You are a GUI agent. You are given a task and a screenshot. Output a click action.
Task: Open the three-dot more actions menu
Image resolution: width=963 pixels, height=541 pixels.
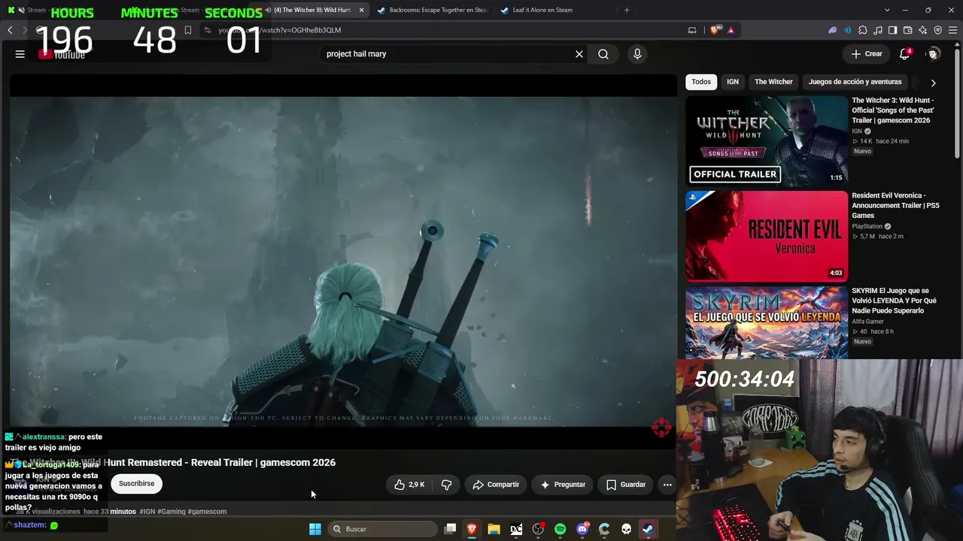667,485
